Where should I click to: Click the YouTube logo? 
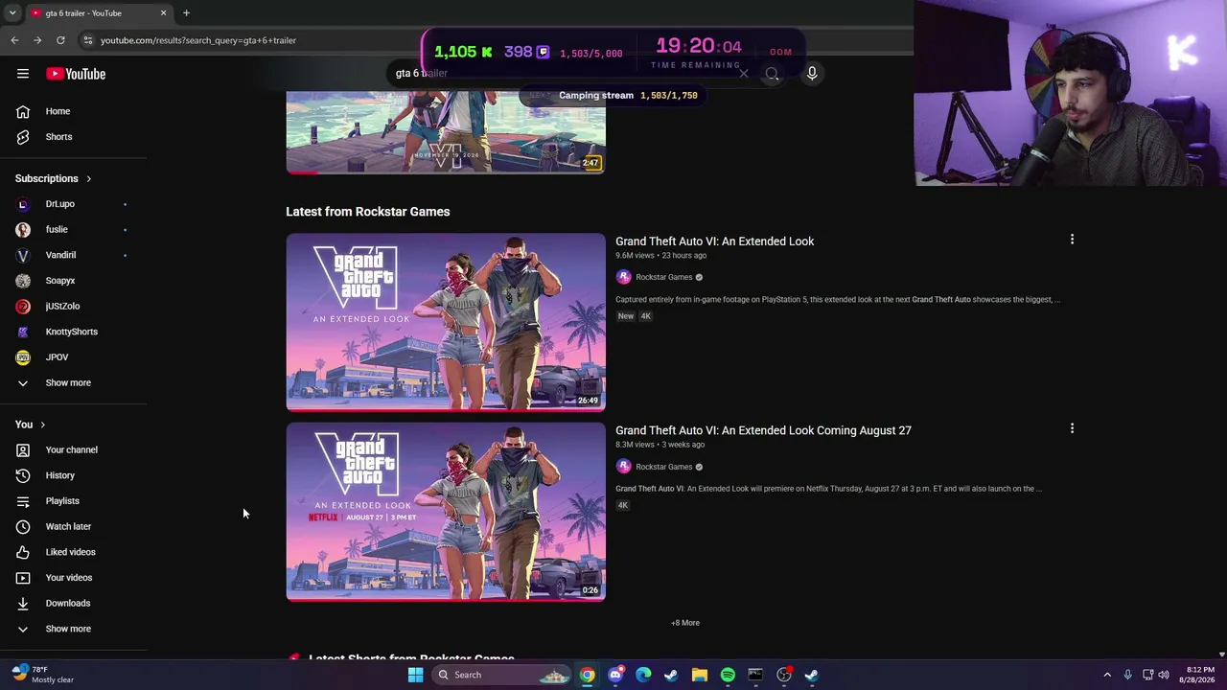click(76, 74)
